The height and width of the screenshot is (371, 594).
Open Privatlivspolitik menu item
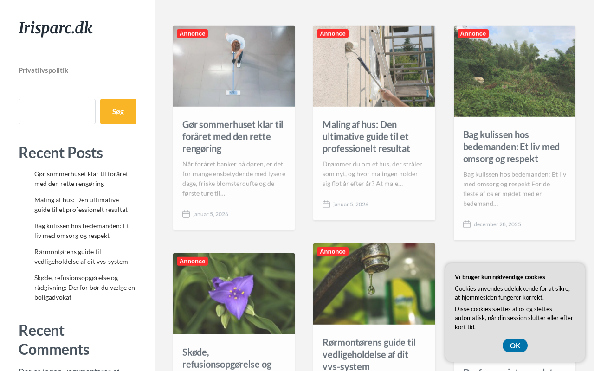(43, 70)
